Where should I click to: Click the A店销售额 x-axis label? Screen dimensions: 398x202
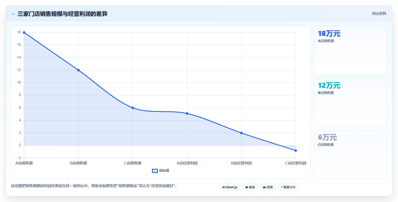coord(24,163)
